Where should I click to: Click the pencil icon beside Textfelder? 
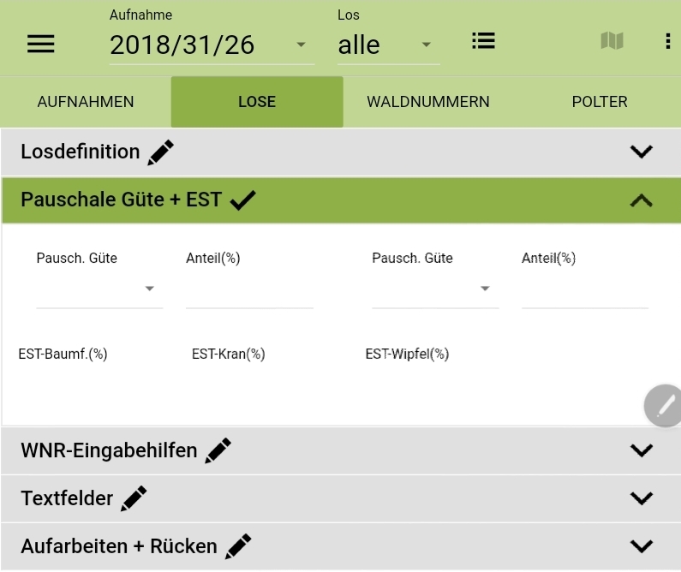coord(134,498)
